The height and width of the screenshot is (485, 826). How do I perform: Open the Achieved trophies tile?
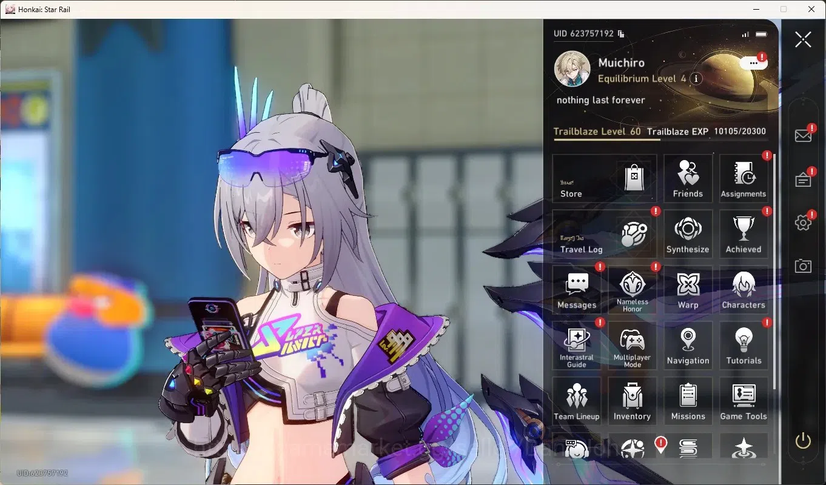744,234
